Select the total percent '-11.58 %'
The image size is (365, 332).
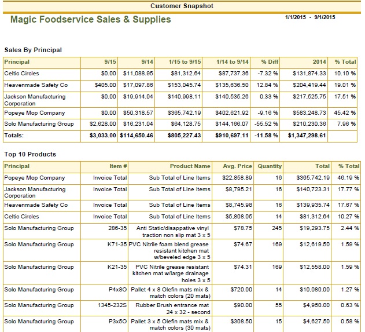266,136
